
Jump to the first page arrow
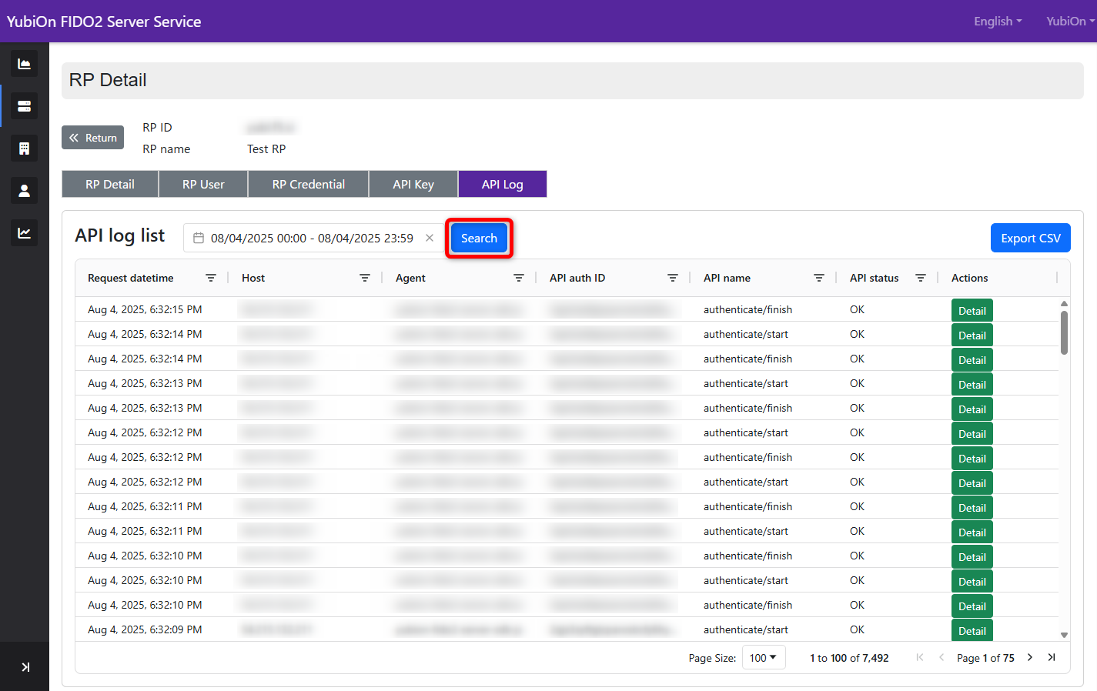pos(920,657)
